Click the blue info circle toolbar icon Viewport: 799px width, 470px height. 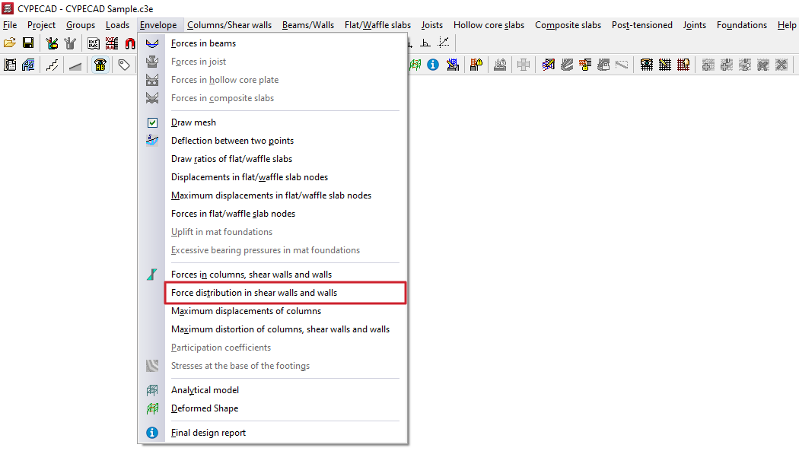click(433, 65)
